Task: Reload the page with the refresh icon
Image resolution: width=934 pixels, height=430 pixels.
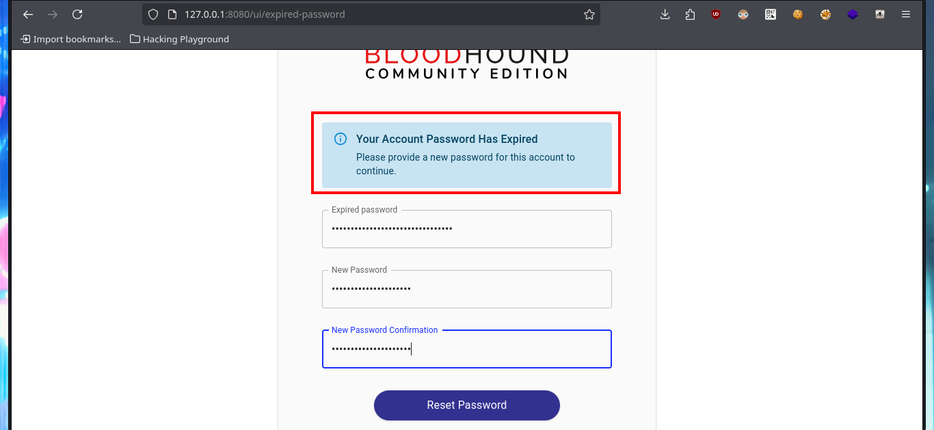Action: [x=77, y=14]
